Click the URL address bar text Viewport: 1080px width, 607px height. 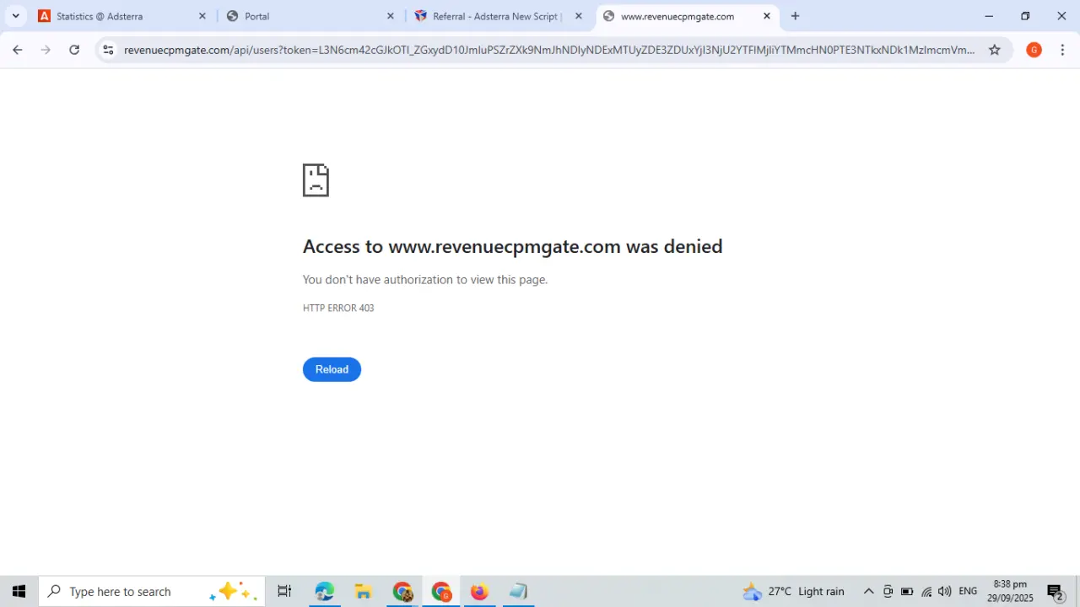click(x=549, y=50)
